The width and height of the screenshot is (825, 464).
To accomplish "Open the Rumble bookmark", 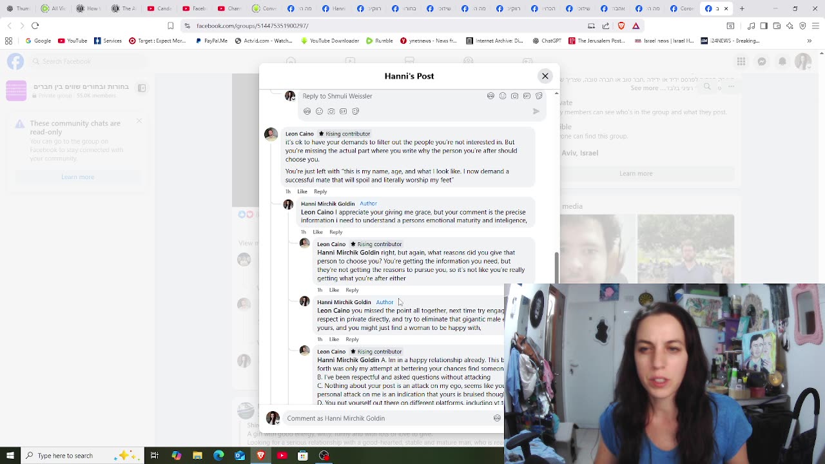I will [x=379, y=41].
